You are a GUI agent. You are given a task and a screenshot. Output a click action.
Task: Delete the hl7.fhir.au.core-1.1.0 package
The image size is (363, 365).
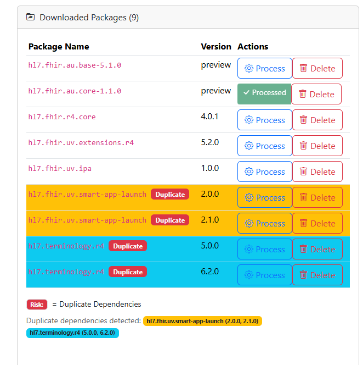click(316, 94)
